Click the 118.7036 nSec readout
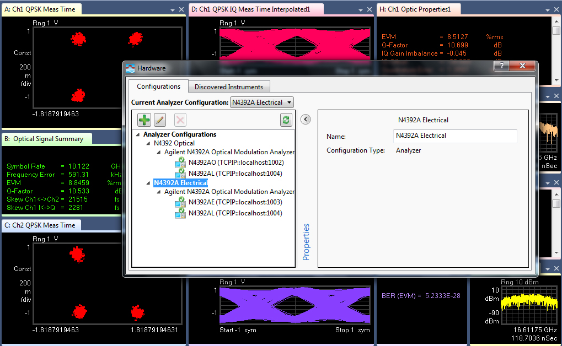Viewport: 562px width, 346px height. coord(534,338)
